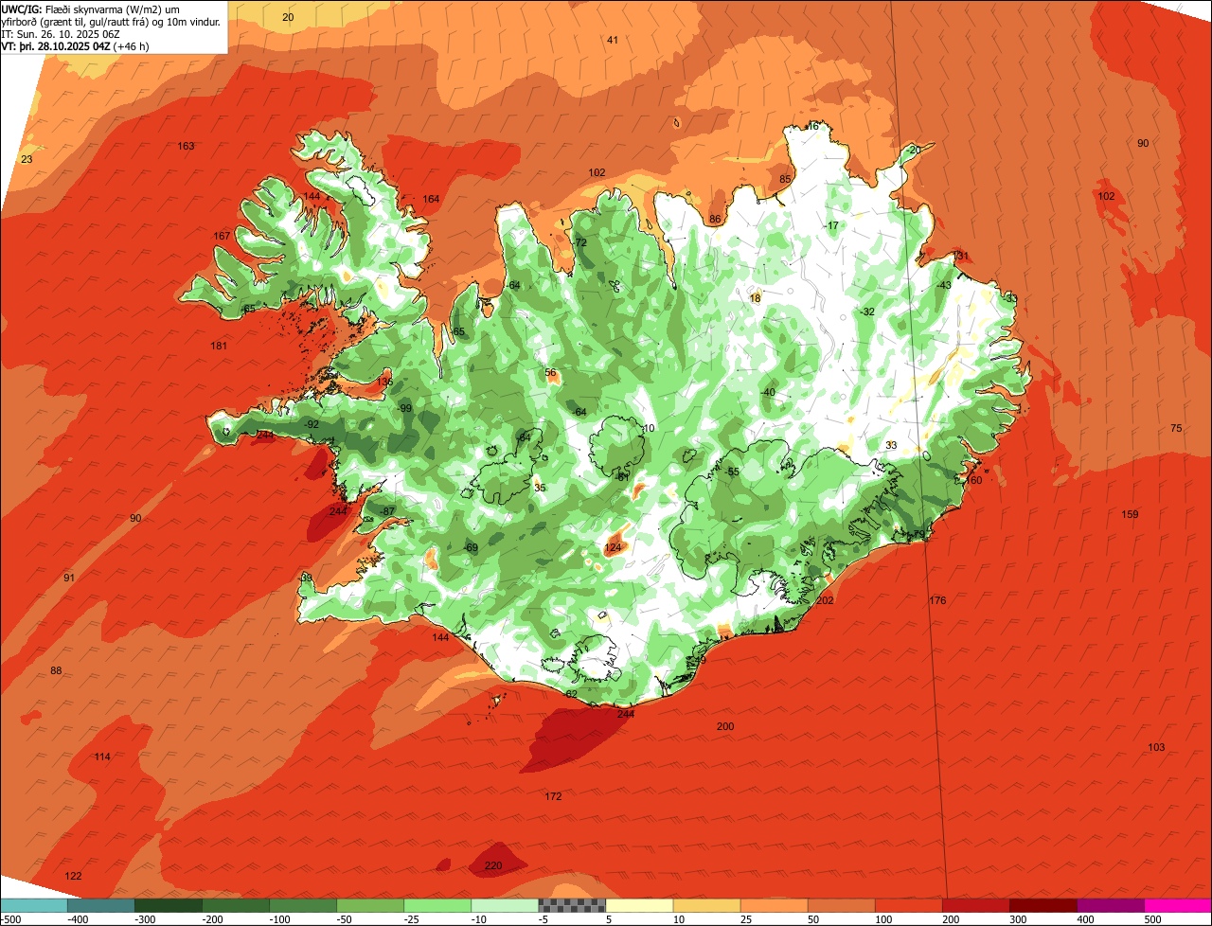Screen dimensions: 1212x926
Task: Click the map value '-99' in western Iceland
Action: point(405,408)
